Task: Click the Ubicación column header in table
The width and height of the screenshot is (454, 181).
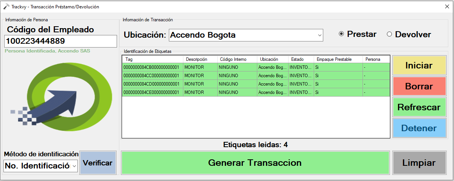Action: [273, 59]
